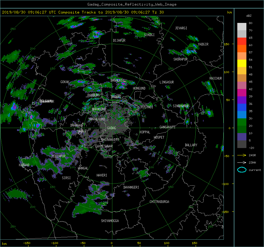Click the GANGAVATI city label
This screenshot has width=264, height=247.
click(x=167, y=127)
